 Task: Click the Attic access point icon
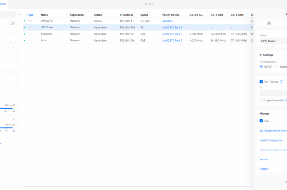point(30,41)
